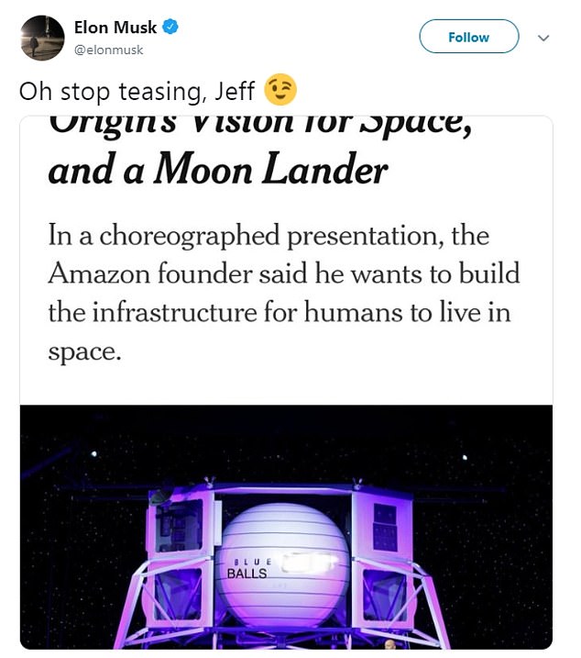Follow the @elonmusk account
The width and height of the screenshot is (581, 658).
[469, 37]
